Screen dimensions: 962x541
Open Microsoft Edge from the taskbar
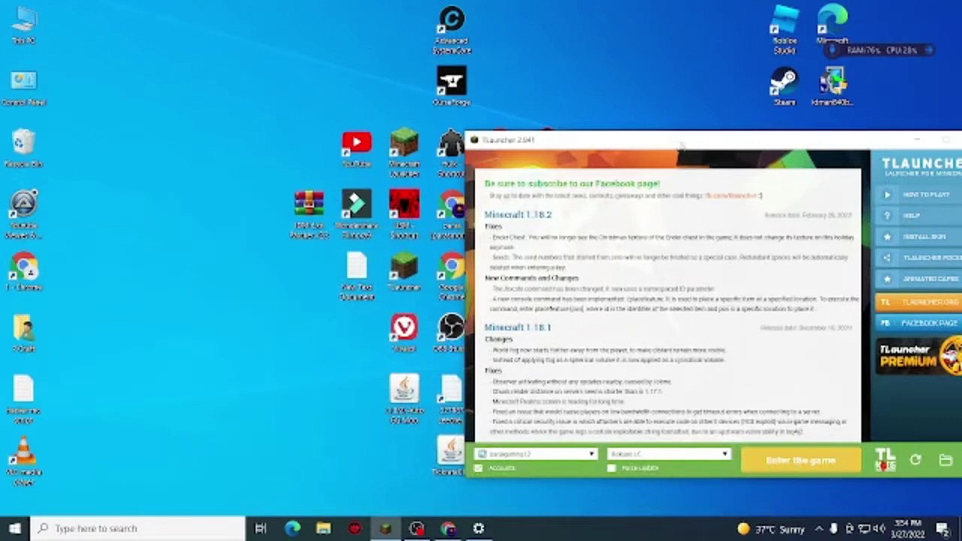pyautogui.click(x=292, y=528)
